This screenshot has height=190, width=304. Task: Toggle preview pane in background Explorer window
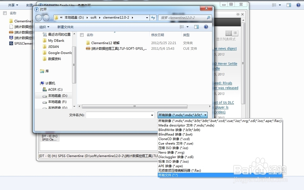tap(289, 5)
